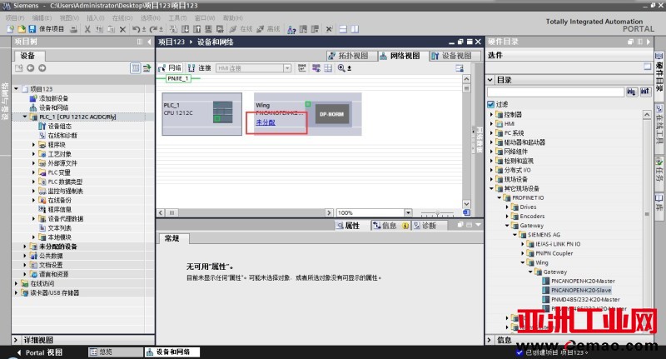
Task: Click the catalog search input field
Action: (555, 92)
